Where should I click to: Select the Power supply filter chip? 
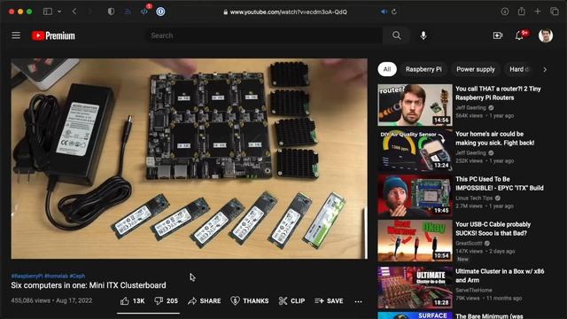(476, 69)
